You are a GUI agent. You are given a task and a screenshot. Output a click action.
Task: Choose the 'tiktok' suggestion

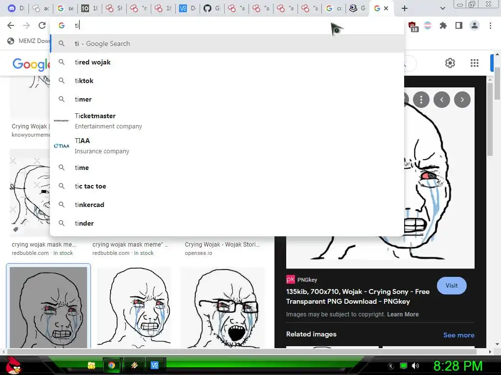click(227, 81)
